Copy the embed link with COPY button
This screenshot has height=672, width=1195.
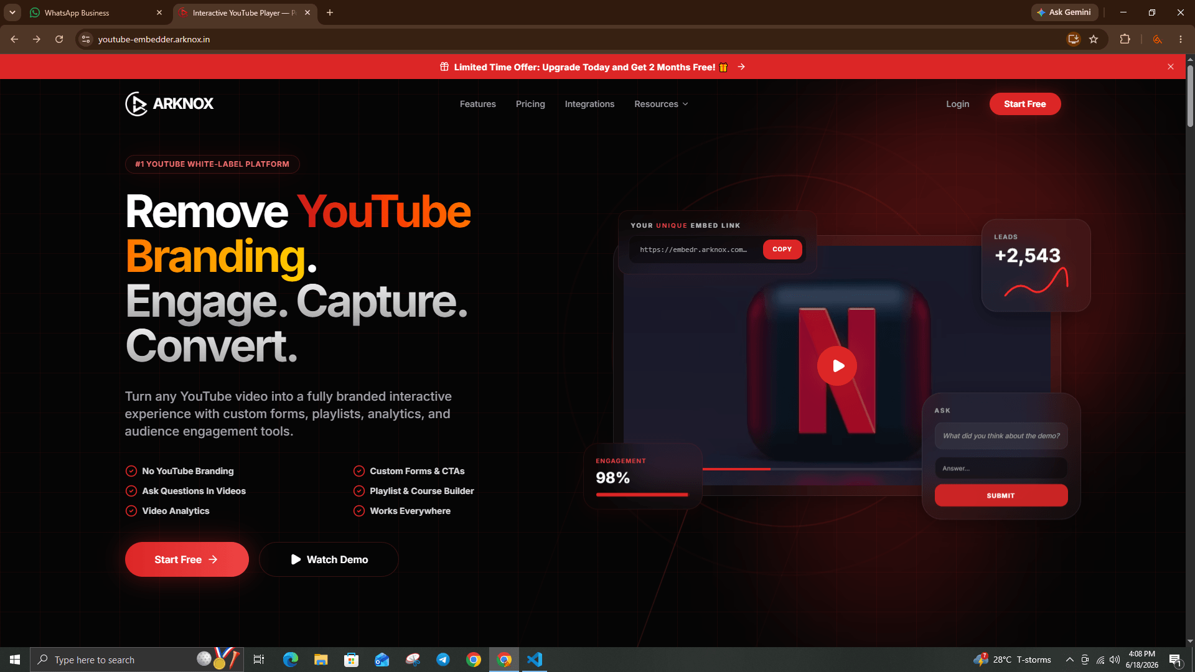[782, 250]
